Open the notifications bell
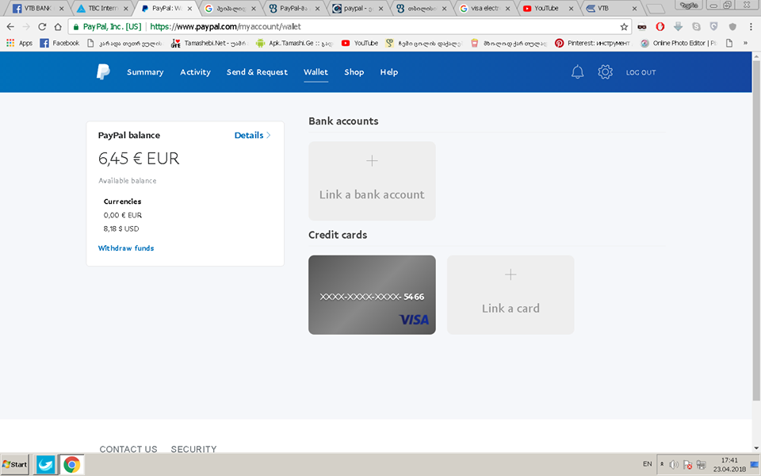Image resolution: width=761 pixels, height=476 pixels. click(577, 72)
